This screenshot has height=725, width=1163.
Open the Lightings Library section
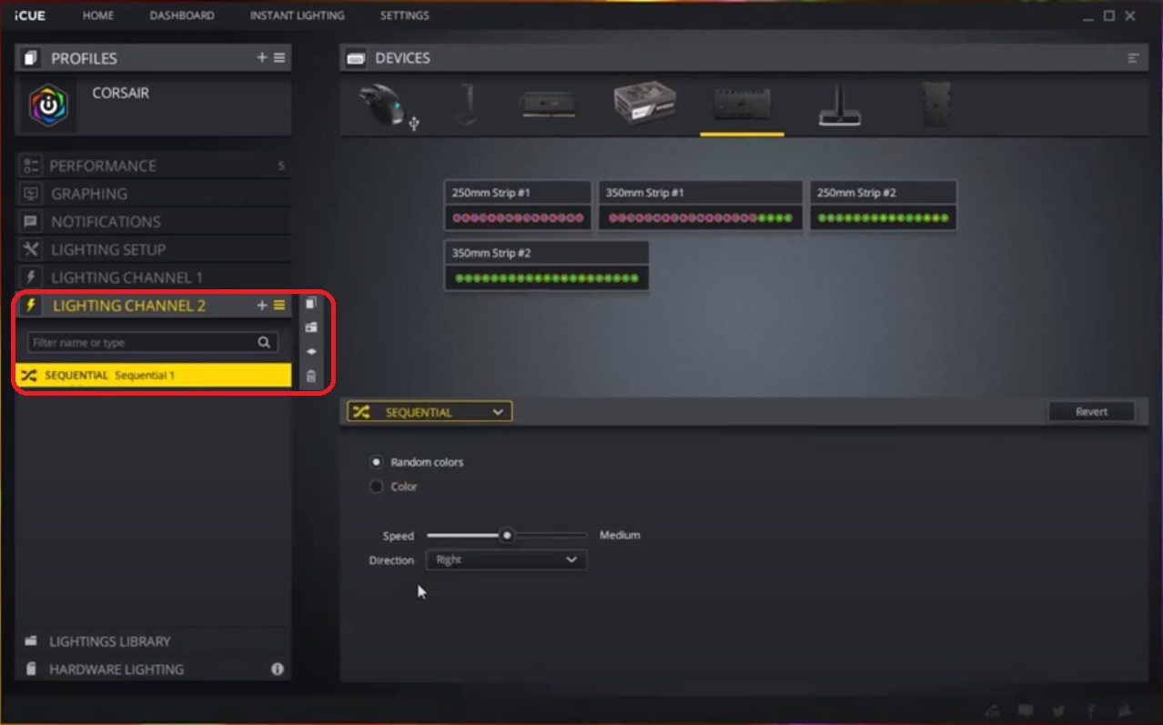click(x=109, y=641)
